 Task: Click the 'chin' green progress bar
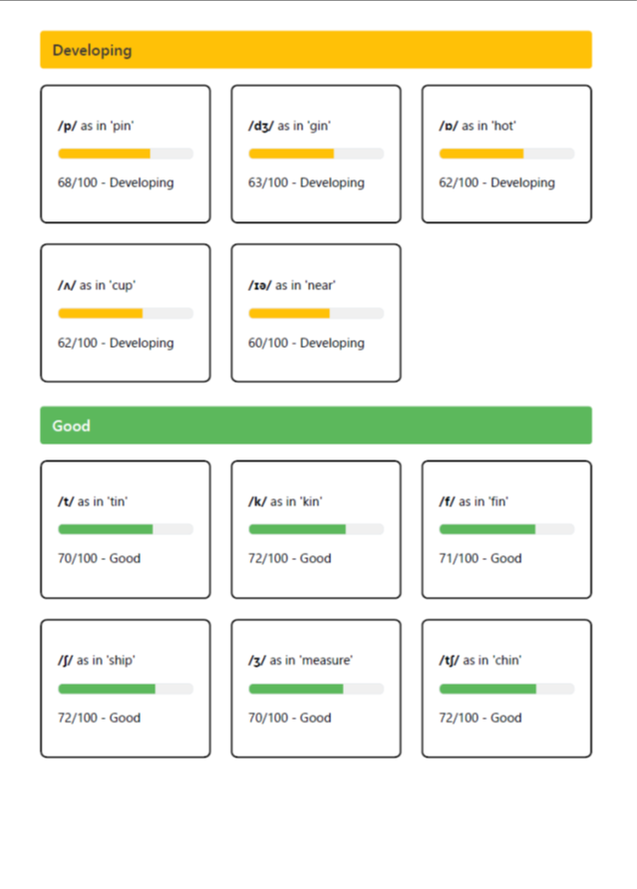coord(506,689)
